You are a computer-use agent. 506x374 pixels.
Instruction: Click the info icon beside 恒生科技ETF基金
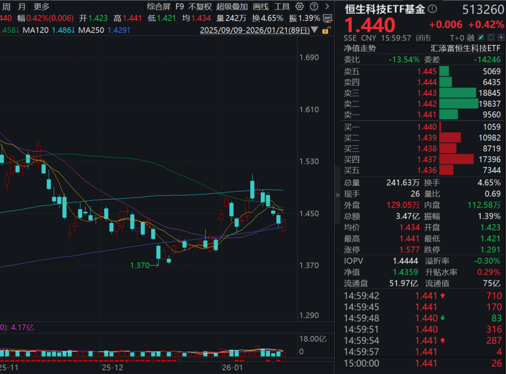[432, 9]
